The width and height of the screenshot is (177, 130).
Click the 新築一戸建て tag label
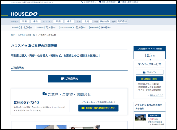coord(154,116)
